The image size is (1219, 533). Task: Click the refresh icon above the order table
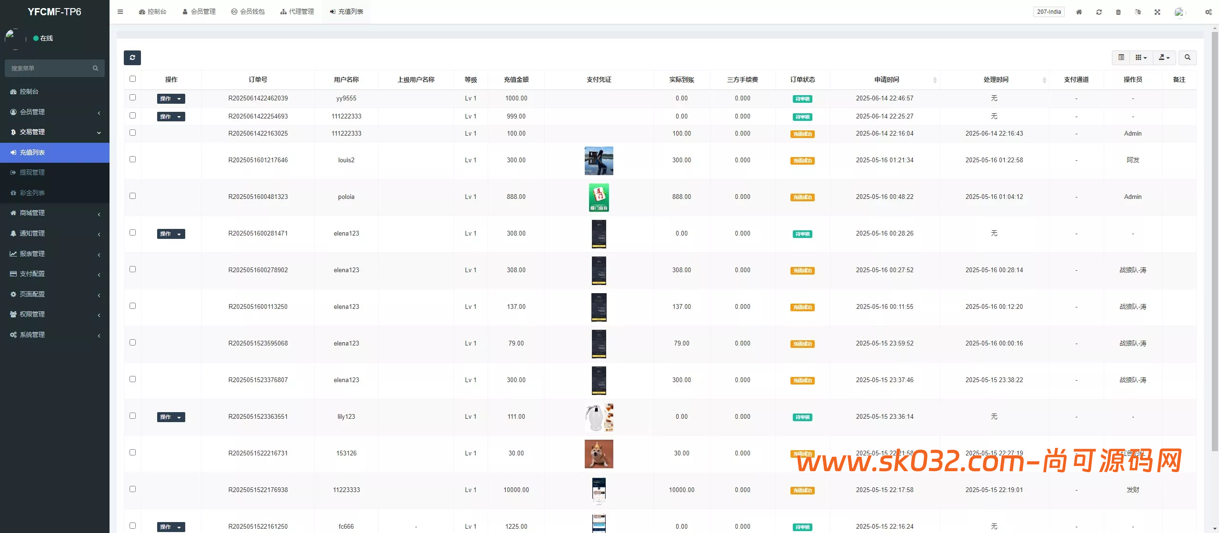click(132, 58)
